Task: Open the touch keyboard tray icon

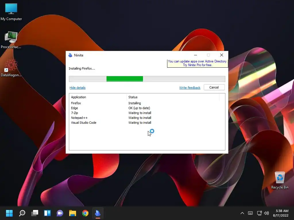Action: pyautogui.click(x=250, y=213)
